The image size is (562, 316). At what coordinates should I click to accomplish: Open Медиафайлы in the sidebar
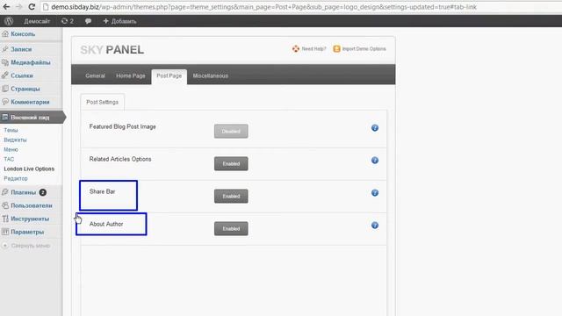[x=31, y=62]
